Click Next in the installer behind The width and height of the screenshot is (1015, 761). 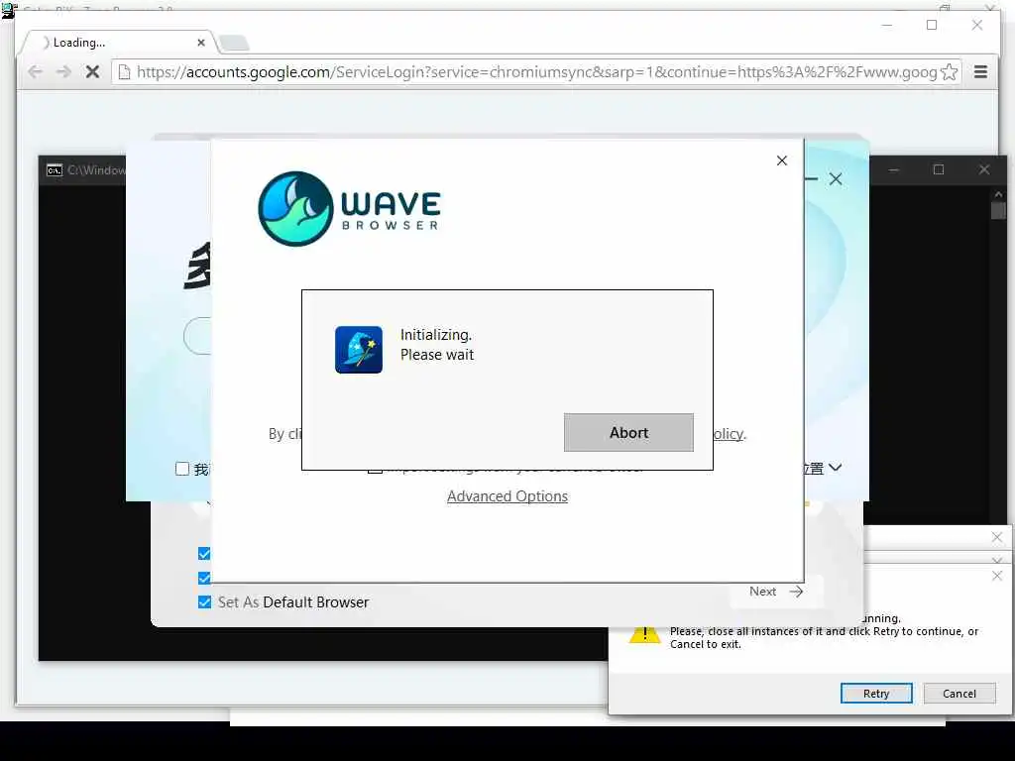(776, 592)
